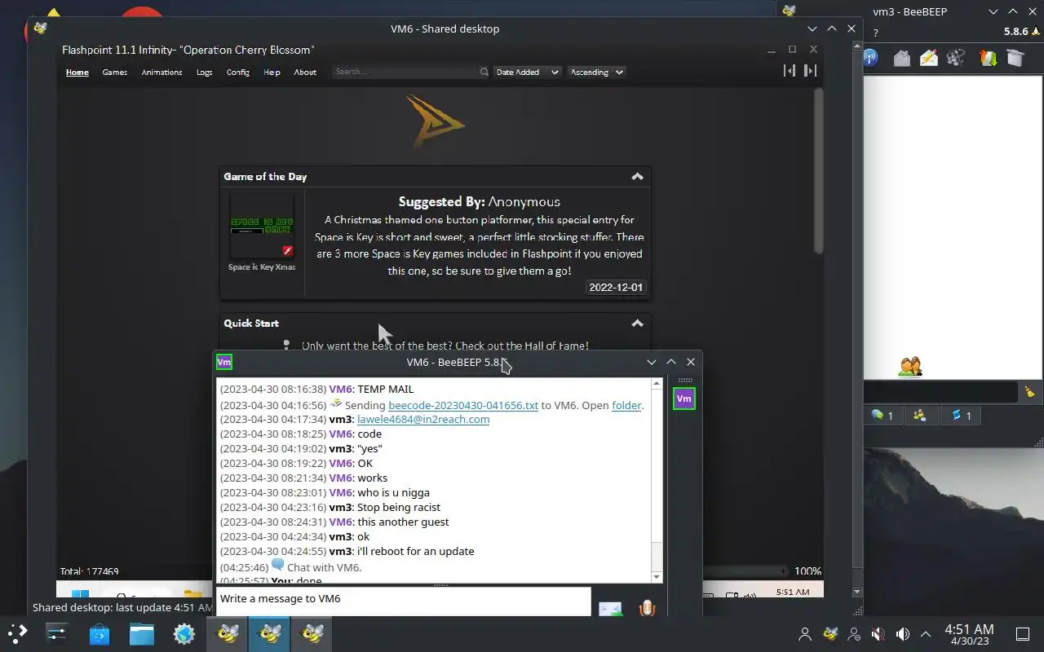Open the folder link in chat
This screenshot has width=1044, height=652.
(626, 405)
